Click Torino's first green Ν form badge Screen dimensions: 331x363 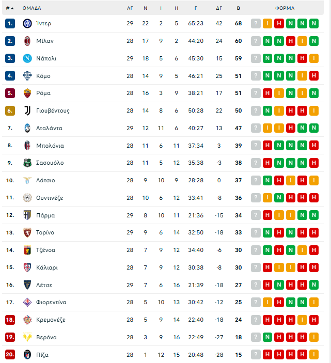(x=267, y=232)
